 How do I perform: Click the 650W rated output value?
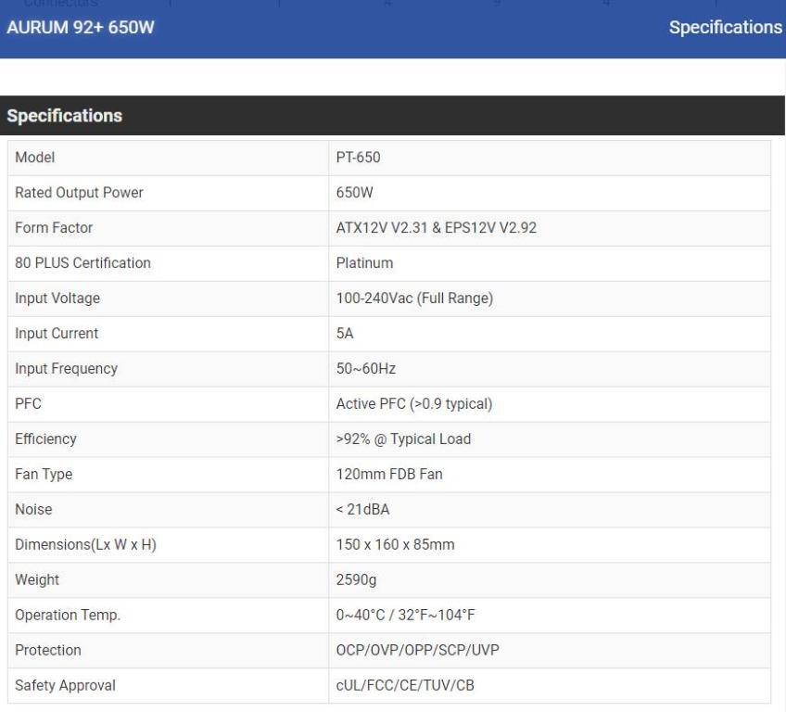click(354, 193)
